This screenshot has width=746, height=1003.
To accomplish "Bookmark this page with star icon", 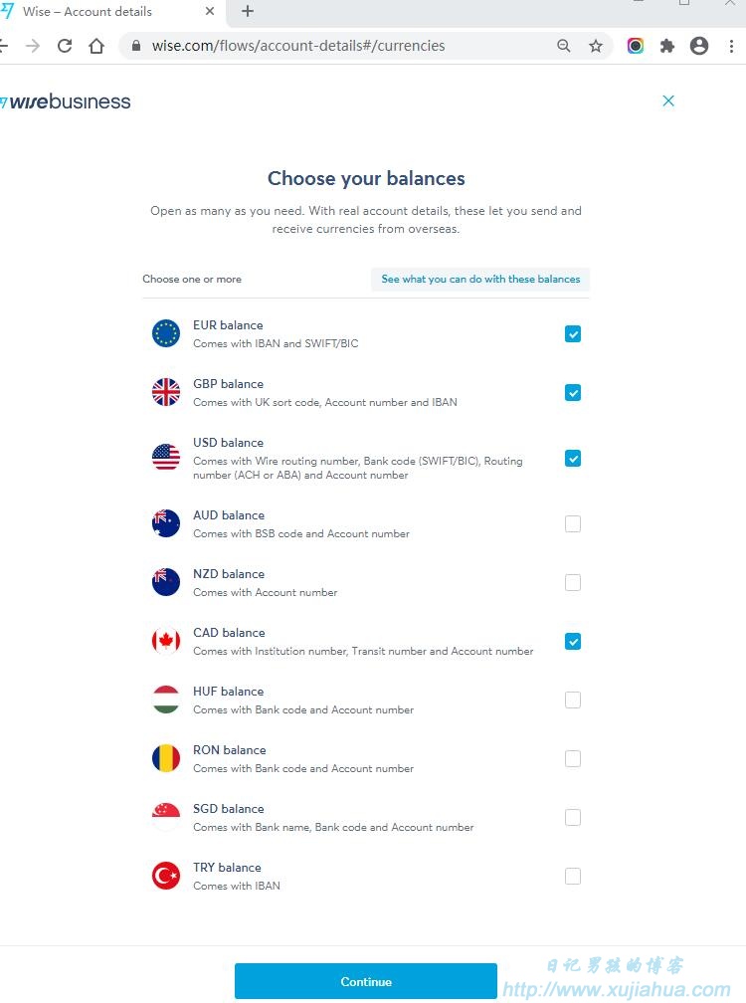I will click(x=596, y=46).
